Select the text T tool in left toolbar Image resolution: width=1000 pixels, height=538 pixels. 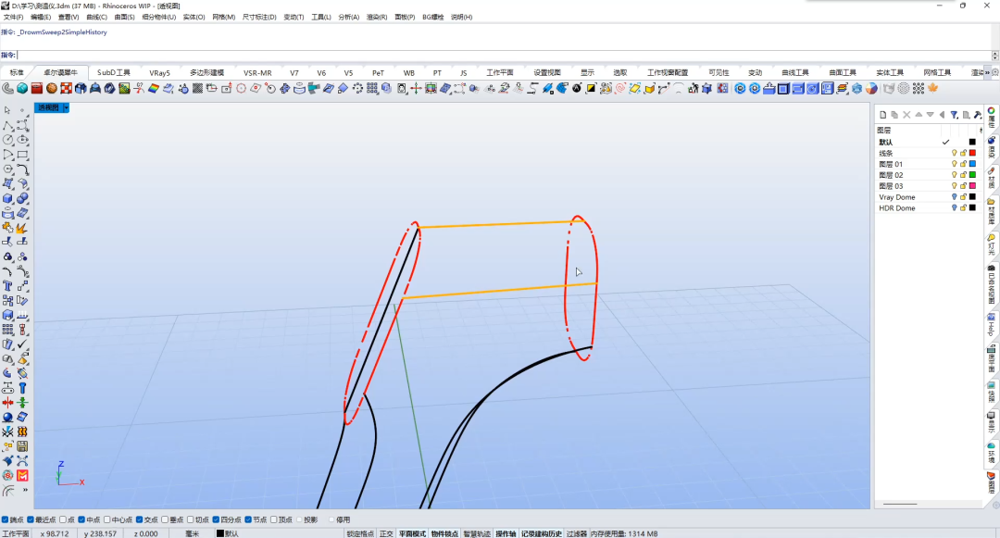click(7, 285)
